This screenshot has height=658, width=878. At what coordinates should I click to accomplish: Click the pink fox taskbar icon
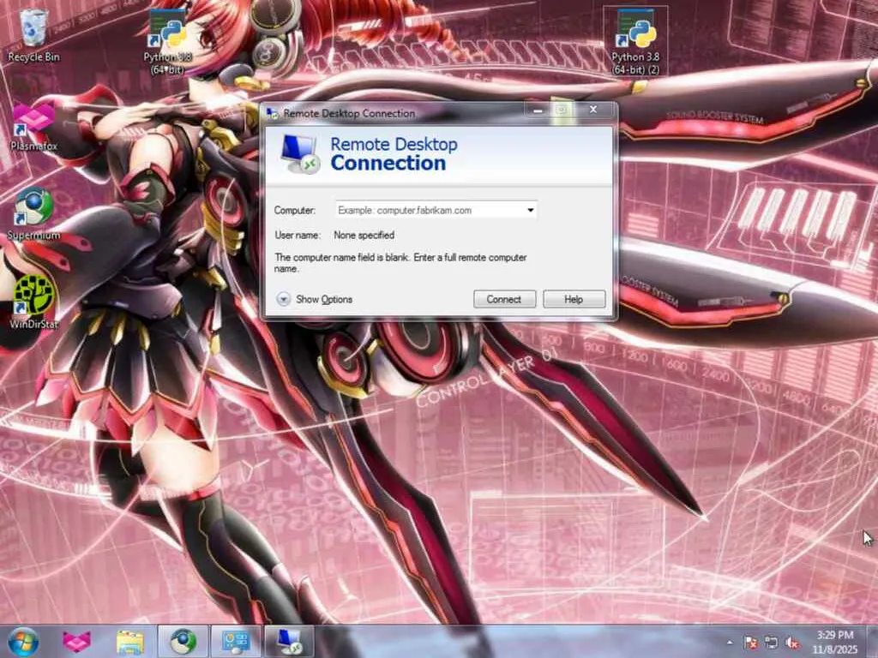[76, 642]
